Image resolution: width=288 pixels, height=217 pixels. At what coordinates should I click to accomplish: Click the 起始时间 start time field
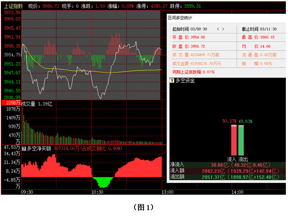(x=190, y=29)
